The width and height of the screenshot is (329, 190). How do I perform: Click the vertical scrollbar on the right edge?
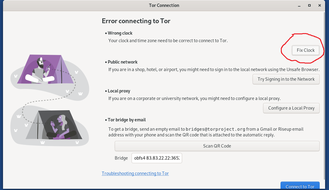point(324,90)
